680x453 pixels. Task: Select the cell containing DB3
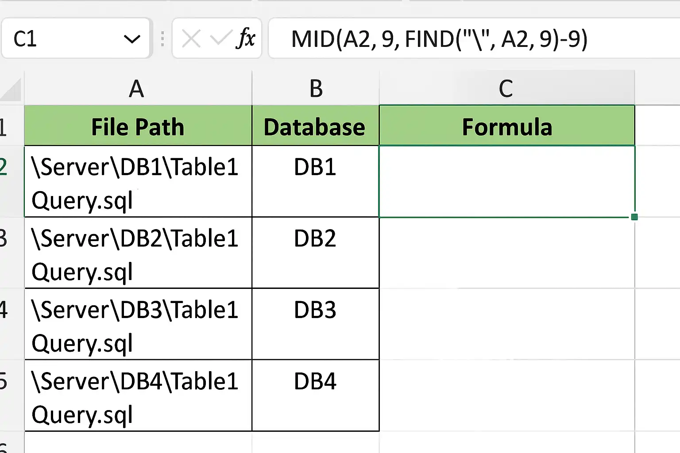315,324
